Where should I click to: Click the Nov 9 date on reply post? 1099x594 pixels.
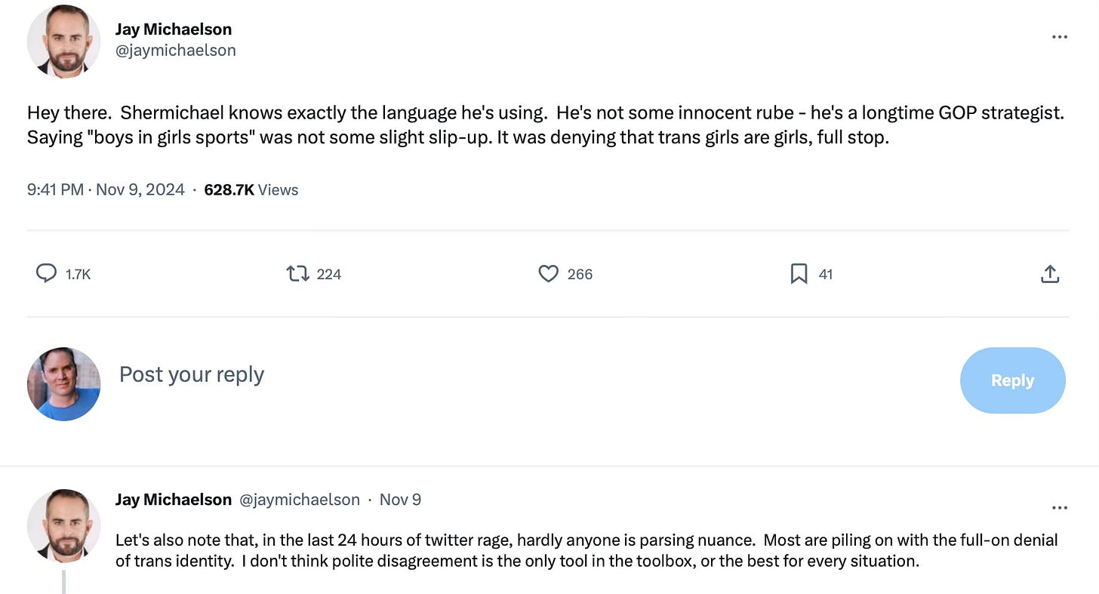(x=400, y=500)
